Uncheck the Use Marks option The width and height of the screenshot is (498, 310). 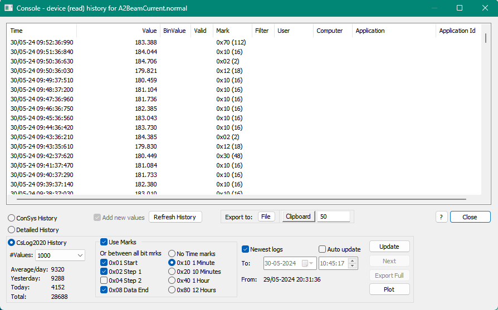[x=104, y=242]
